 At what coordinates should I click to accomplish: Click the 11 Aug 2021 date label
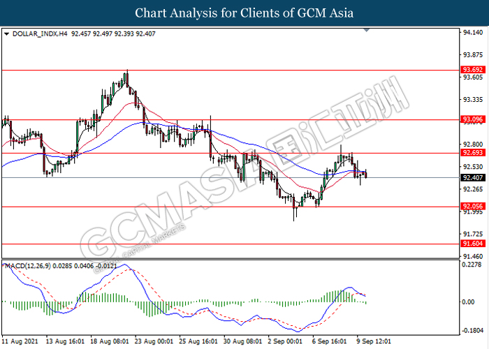[x=20, y=342]
